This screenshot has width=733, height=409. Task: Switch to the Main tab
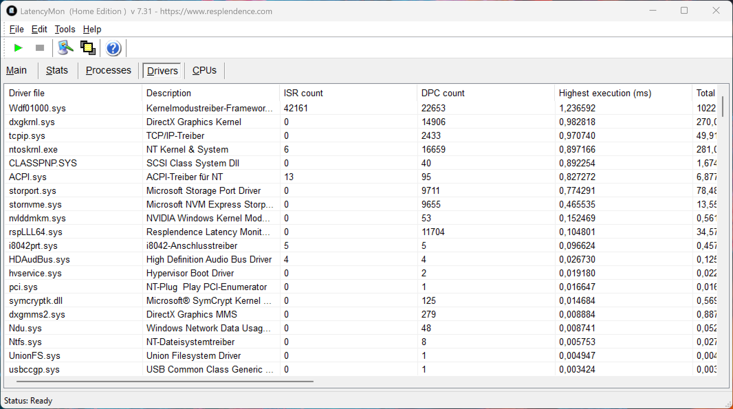point(16,70)
